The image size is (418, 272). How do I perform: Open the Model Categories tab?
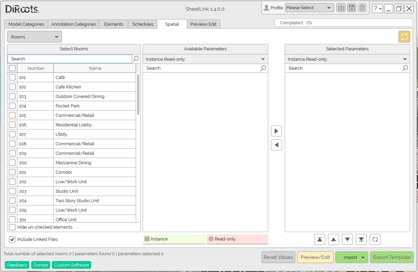click(x=26, y=24)
